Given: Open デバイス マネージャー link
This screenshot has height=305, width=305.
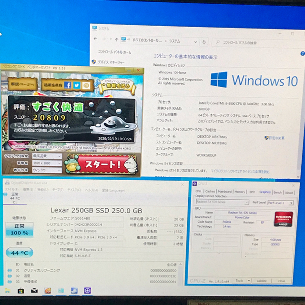Looking at the screenshot, I should [x=111, y=62].
